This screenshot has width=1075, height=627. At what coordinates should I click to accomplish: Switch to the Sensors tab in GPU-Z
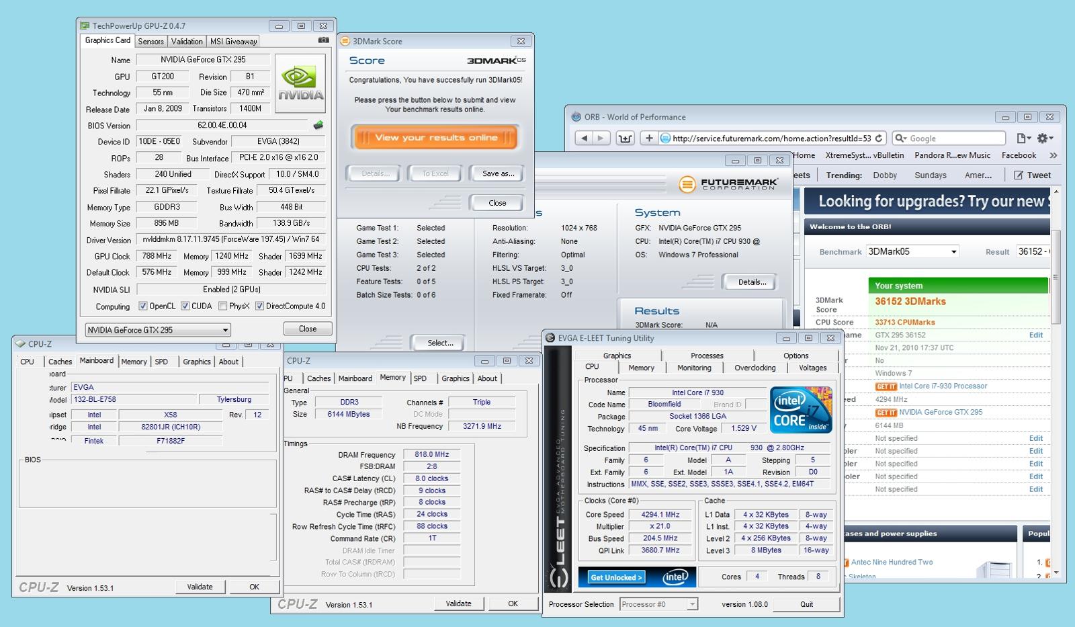coord(150,41)
